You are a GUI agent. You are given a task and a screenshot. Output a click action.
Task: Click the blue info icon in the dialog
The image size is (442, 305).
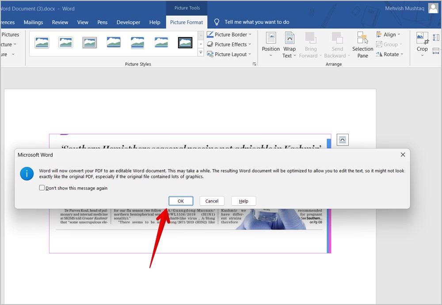coord(27,173)
